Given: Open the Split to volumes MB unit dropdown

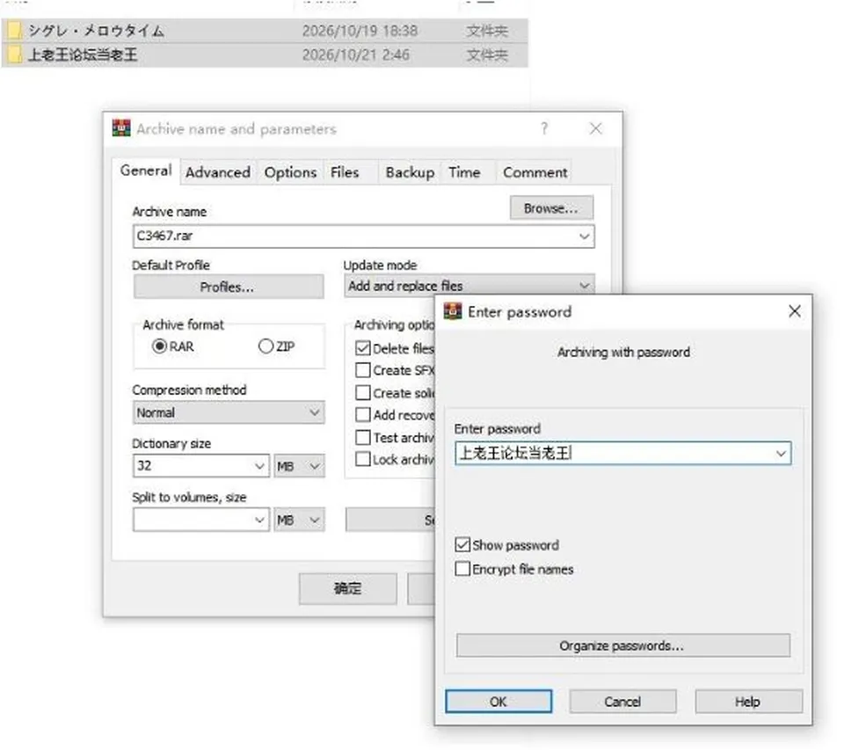Looking at the screenshot, I should (299, 521).
